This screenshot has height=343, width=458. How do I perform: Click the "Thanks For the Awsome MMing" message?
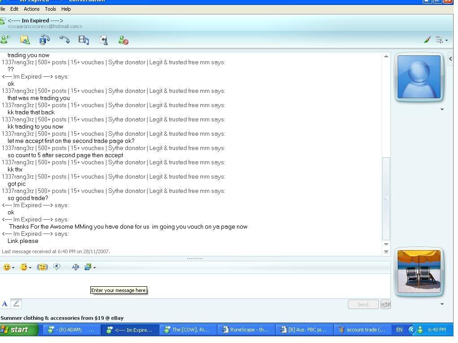coord(128,226)
